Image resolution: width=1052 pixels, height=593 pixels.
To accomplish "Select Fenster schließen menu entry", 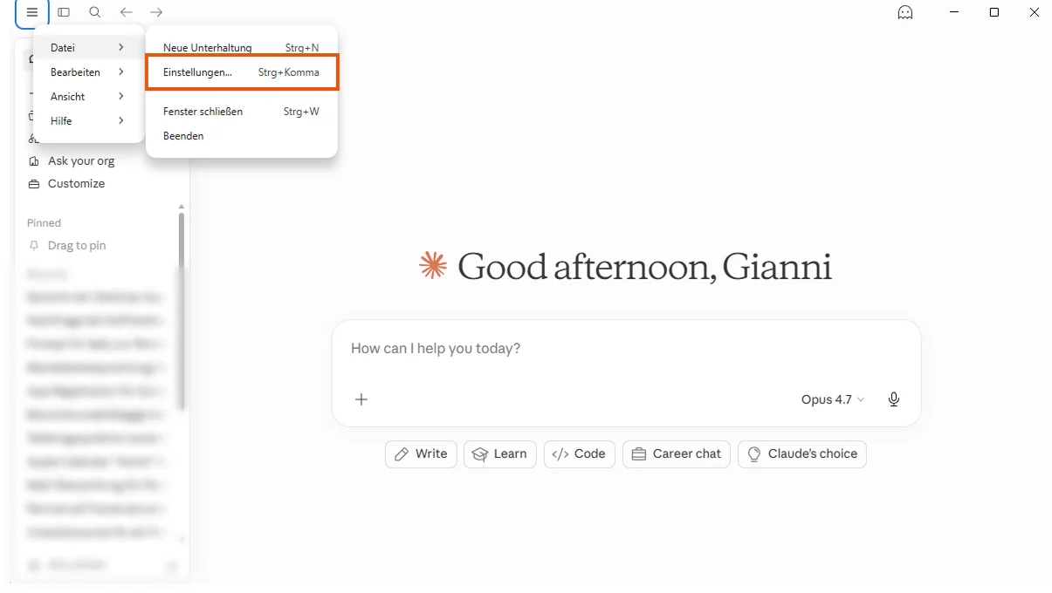I will point(241,112).
